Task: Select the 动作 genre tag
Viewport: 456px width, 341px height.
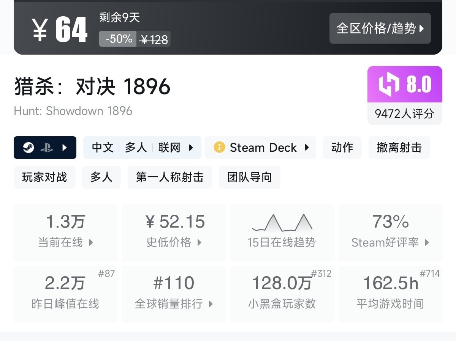Action: (342, 148)
